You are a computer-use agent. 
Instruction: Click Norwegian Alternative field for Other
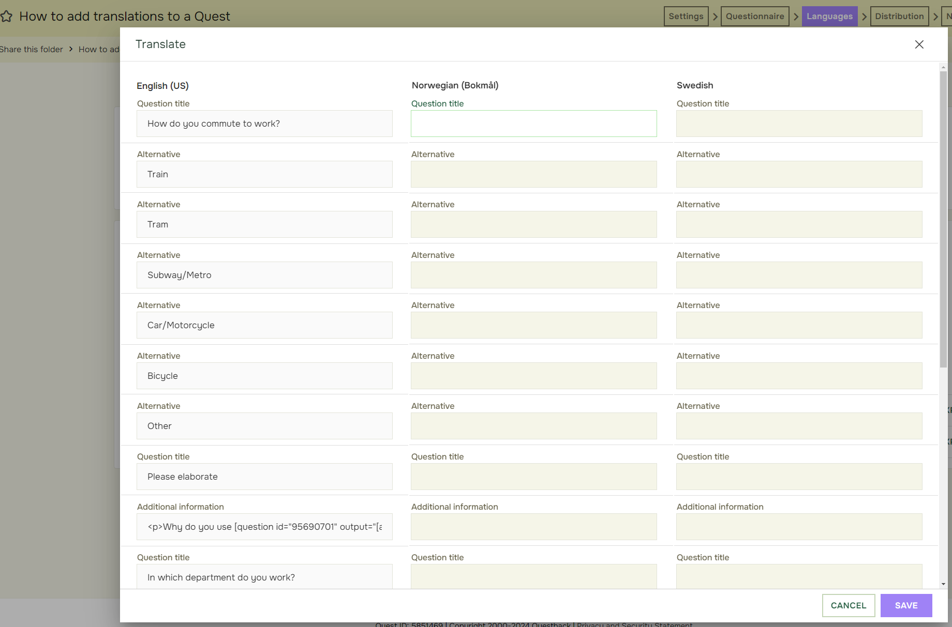coord(533,426)
